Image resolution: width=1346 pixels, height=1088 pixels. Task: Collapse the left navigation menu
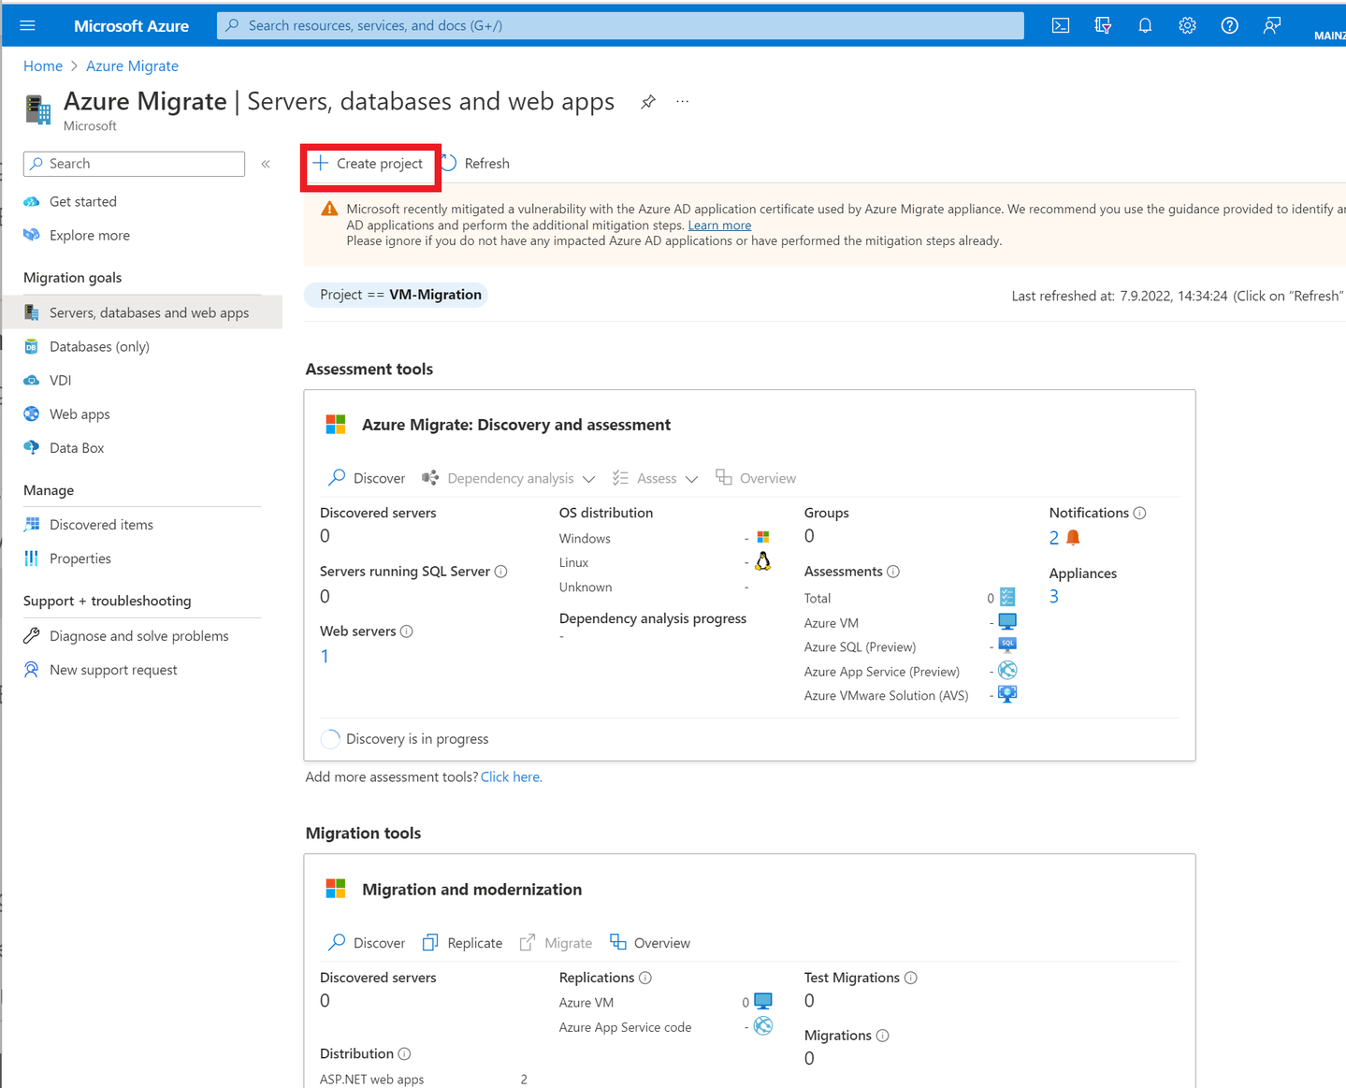(x=266, y=164)
